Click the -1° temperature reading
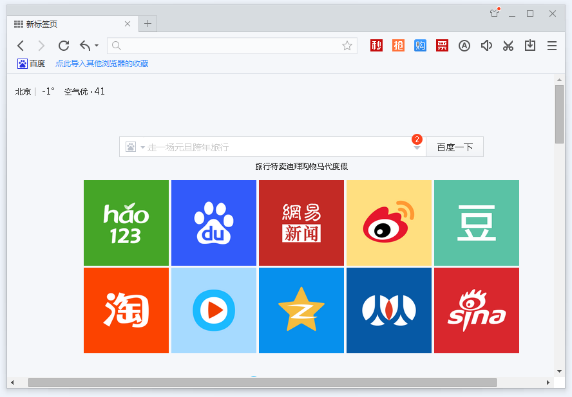Image resolution: width=572 pixels, height=397 pixels. 48,91
